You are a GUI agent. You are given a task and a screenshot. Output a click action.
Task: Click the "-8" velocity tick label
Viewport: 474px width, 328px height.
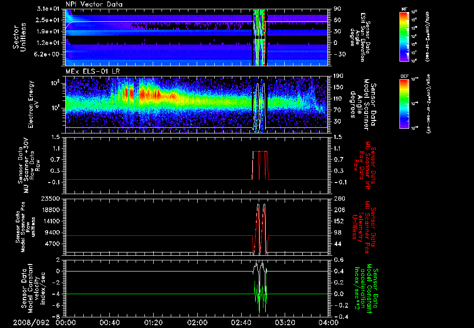(x=56, y=316)
